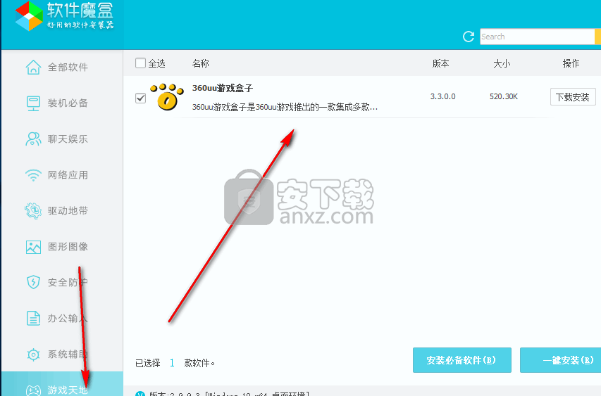Click the people icon for 聊天娱乐
The width and height of the screenshot is (601, 396).
pos(33,139)
